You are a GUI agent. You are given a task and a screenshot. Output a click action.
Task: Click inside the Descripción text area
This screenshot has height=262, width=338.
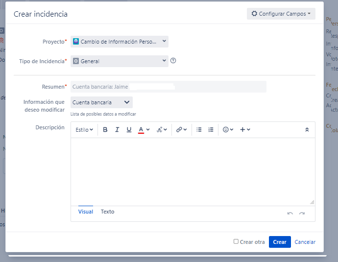(x=193, y=172)
